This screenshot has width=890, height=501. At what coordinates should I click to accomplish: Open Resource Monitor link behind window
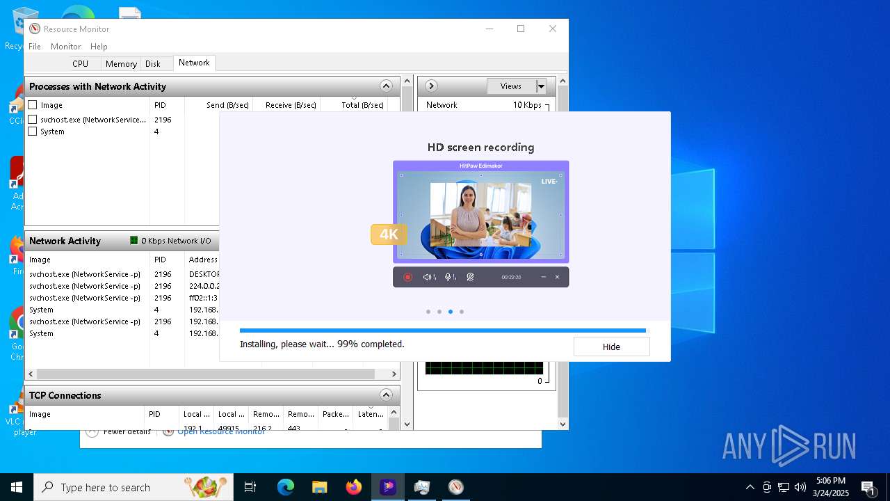click(221, 431)
